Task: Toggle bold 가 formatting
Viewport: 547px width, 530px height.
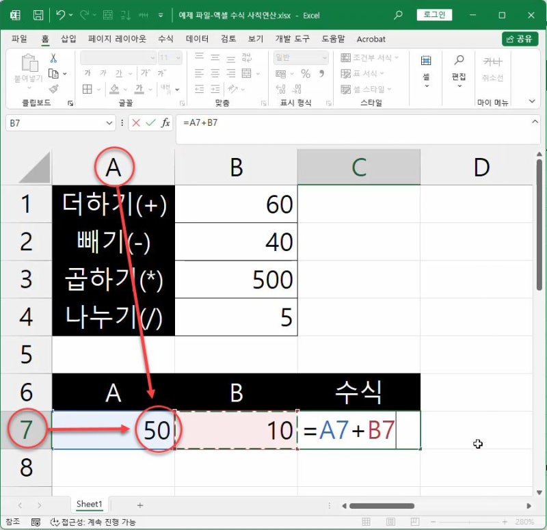Action: 88,72
